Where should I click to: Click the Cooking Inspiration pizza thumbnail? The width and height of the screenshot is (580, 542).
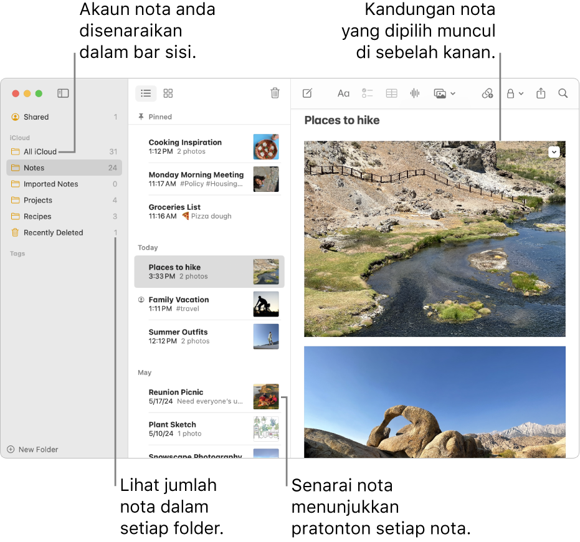[266, 147]
